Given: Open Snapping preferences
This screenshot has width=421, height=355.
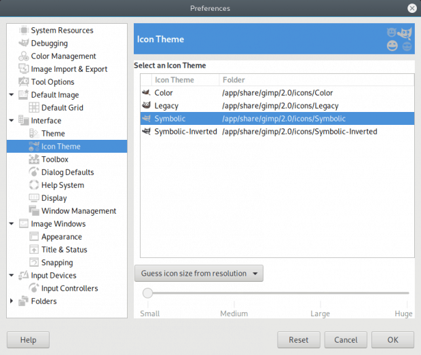Looking at the screenshot, I should (x=57, y=263).
